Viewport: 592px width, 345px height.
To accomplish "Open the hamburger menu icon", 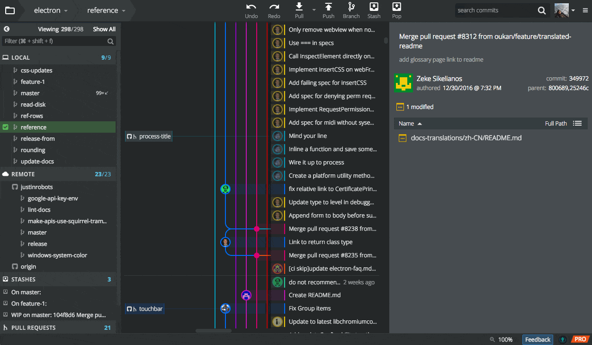I will tap(585, 10).
